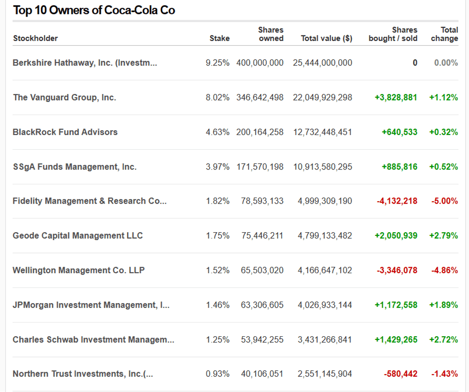Click shares owned 63,306,605
Image resolution: width=469 pixels, height=392 pixels.
coord(262,305)
